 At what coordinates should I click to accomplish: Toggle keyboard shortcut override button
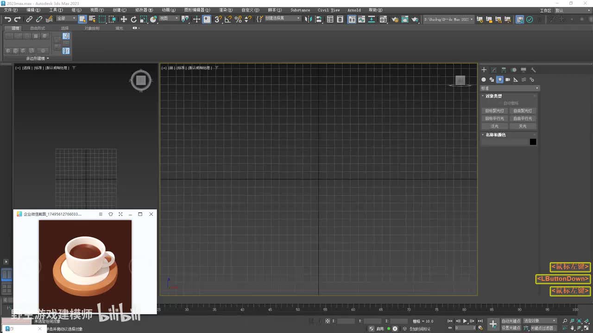click(207, 19)
